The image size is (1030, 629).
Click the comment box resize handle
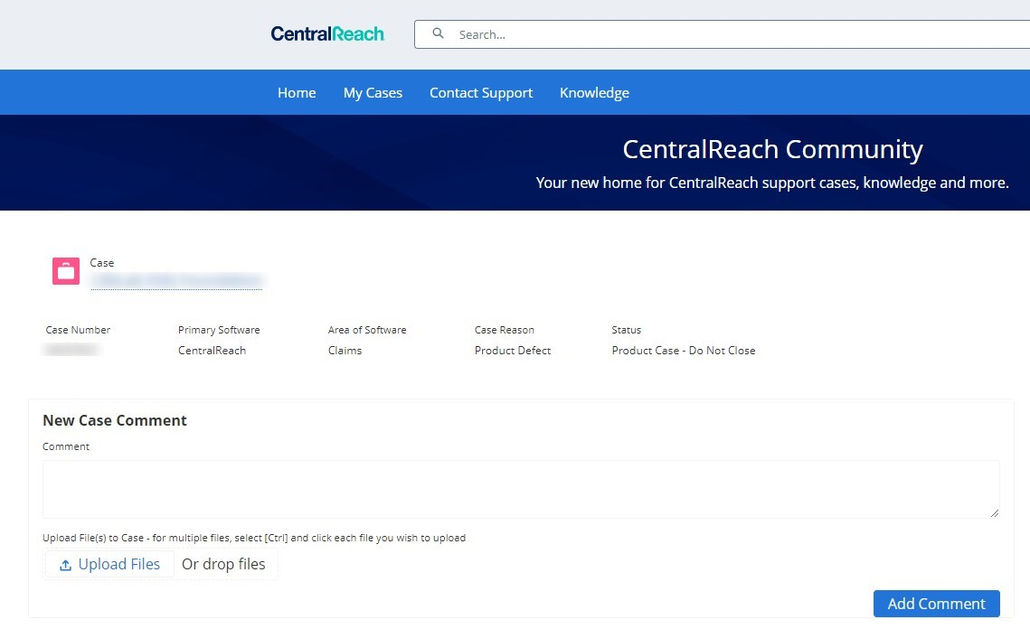pyautogui.click(x=995, y=512)
